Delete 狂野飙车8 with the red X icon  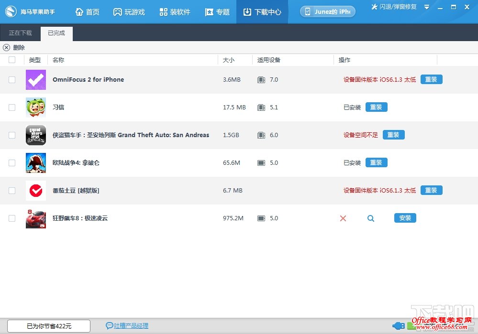343,218
